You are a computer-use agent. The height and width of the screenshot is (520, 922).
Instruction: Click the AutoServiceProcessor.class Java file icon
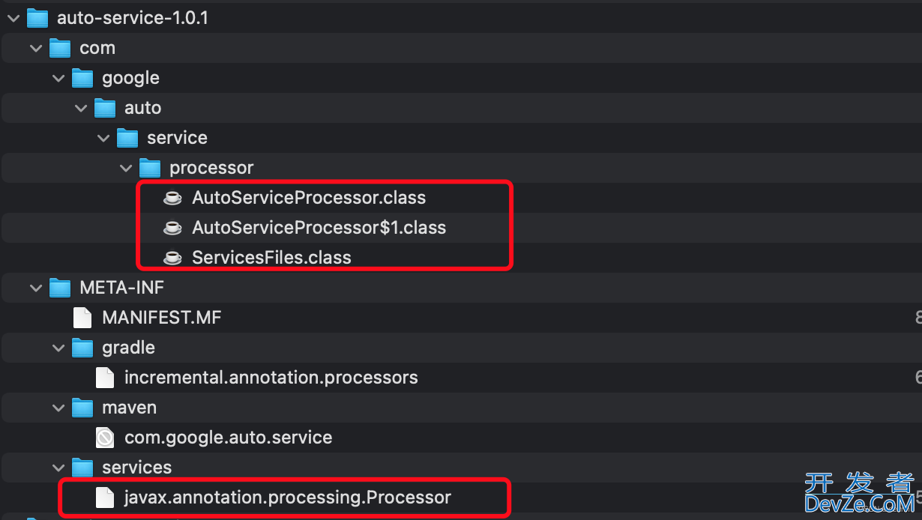(172, 198)
